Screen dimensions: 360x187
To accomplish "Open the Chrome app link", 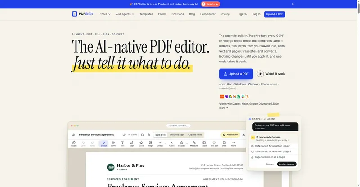I will (x=253, y=84).
